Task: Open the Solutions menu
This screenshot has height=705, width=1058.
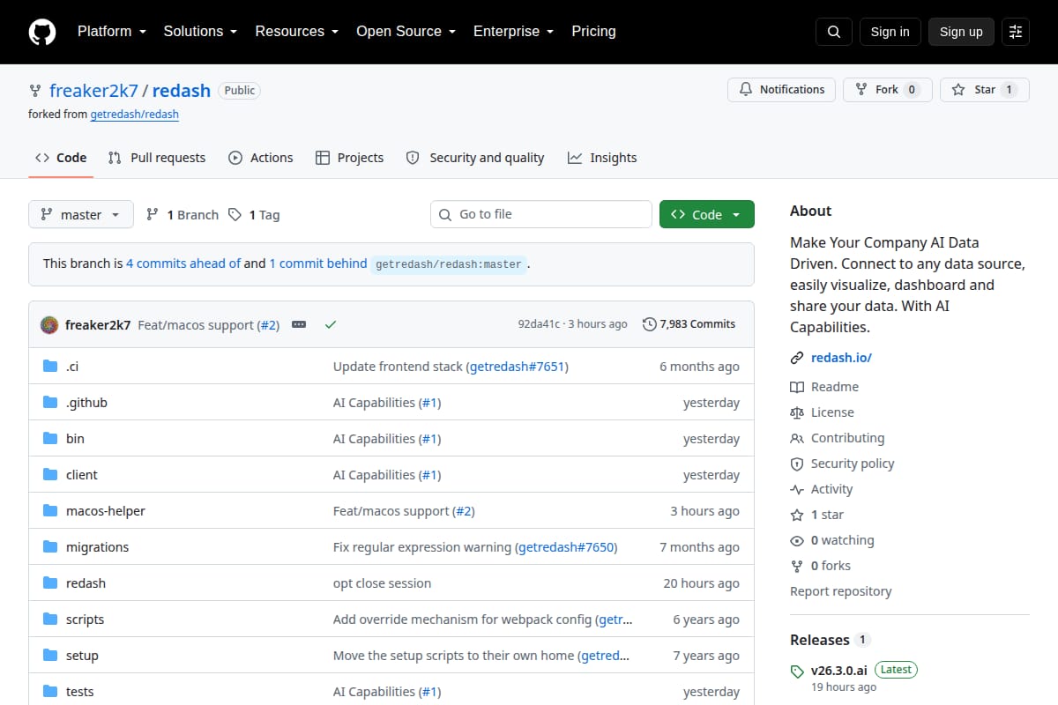Action: [x=200, y=31]
